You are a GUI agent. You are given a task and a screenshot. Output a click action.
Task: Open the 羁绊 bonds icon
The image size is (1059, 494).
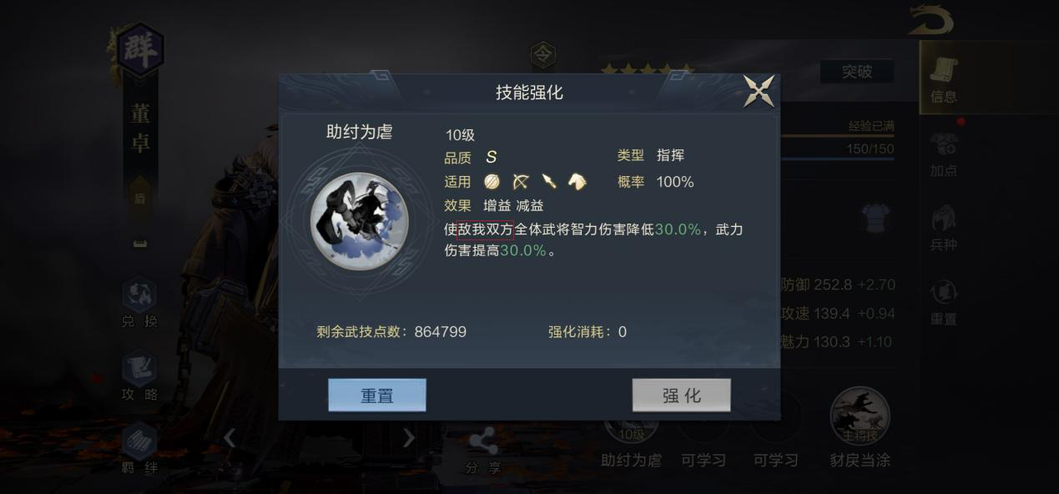click(139, 449)
